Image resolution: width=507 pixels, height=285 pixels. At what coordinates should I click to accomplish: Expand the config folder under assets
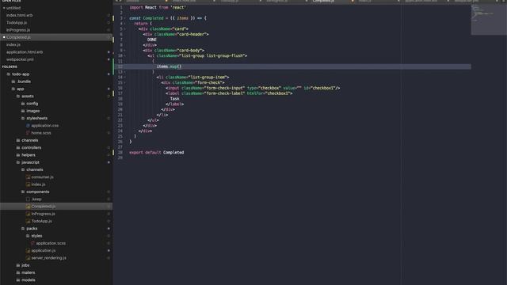tap(23, 104)
